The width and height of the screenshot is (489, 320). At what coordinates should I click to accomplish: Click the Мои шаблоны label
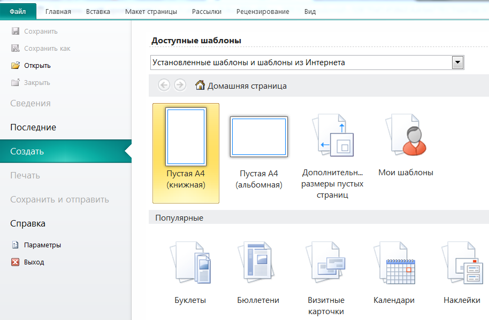coord(406,172)
